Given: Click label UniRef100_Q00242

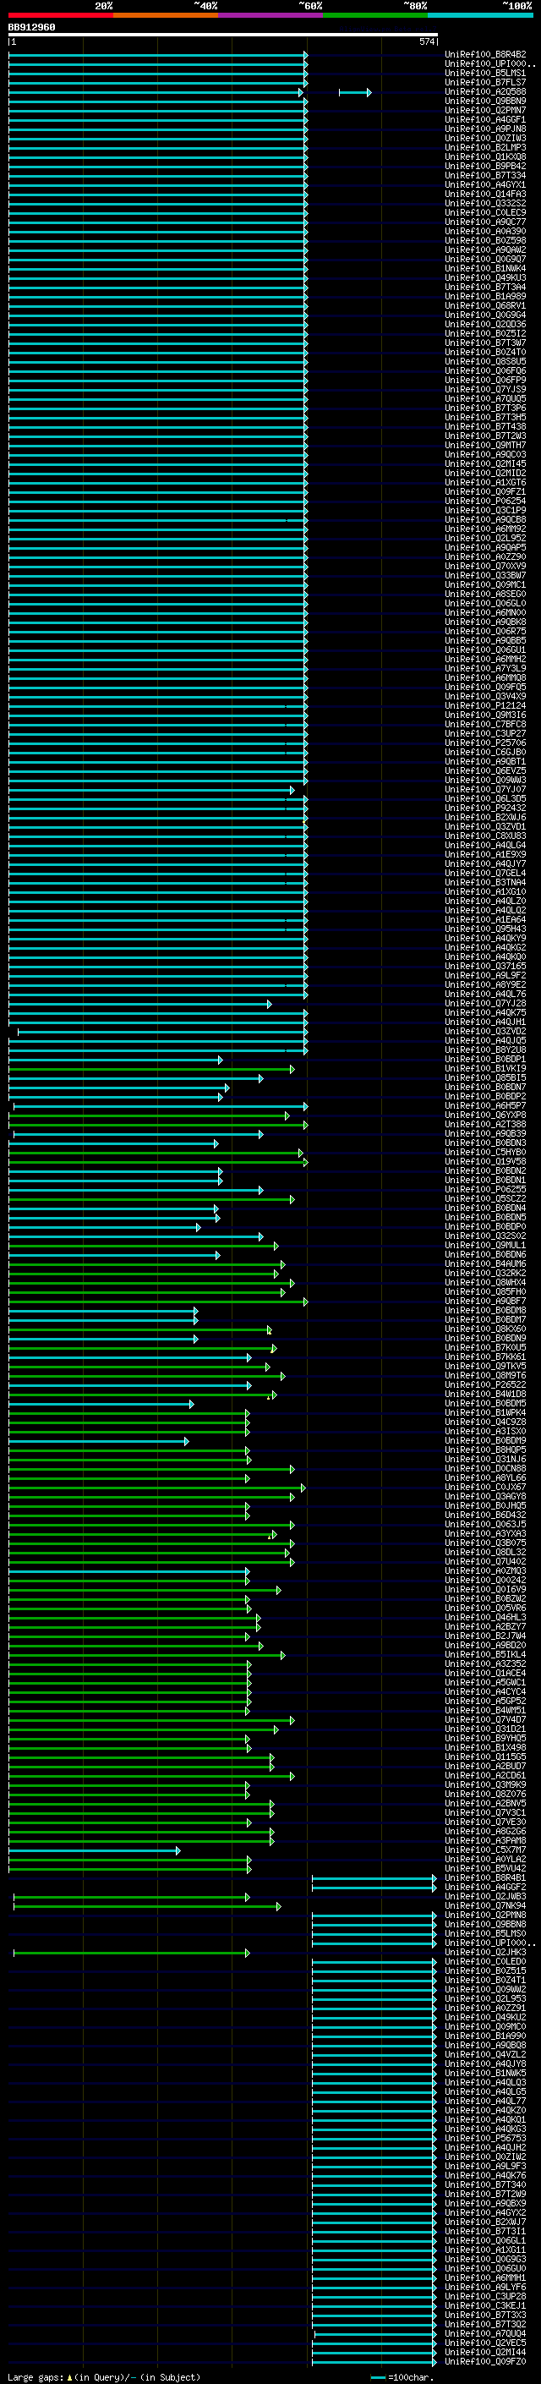Looking at the screenshot, I should click(x=485, y=1581).
